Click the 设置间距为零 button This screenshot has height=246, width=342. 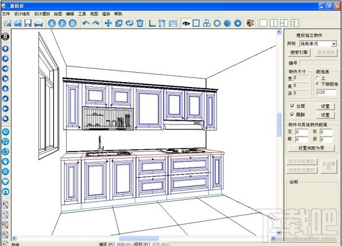[x=311, y=148]
